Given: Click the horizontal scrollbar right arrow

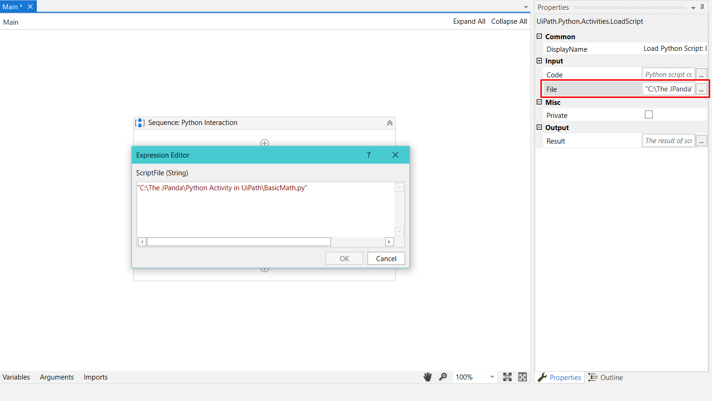Looking at the screenshot, I should click(389, 242).
